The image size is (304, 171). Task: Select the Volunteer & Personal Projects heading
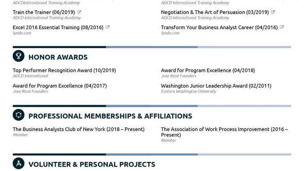tap(92, 164)
